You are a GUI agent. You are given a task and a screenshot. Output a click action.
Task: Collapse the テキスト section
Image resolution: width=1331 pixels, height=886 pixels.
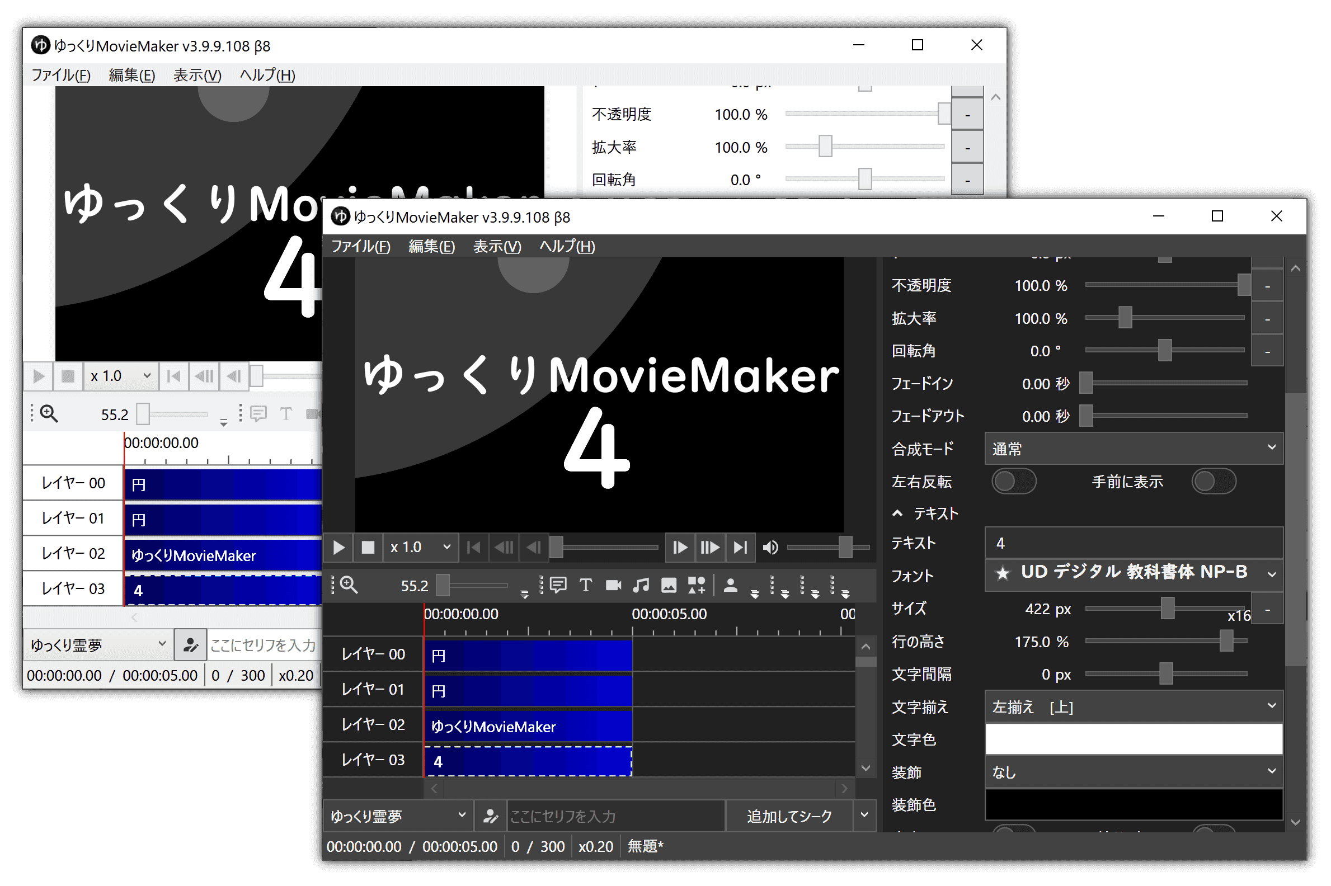click(897, 513)
